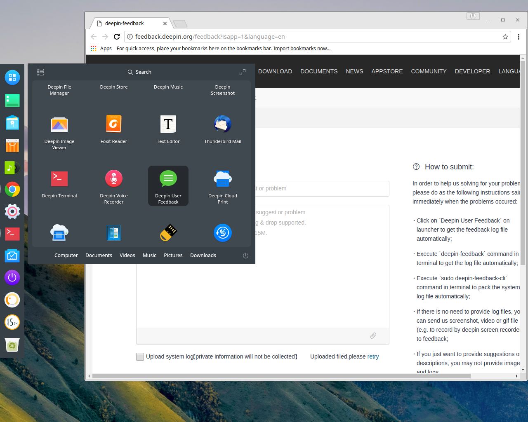Start Thunderbird Mail from the launcher

(223, 130)
